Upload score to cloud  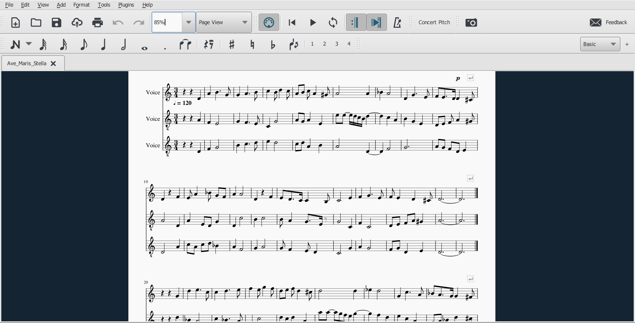pyautogui.click(x=77, y=23)
